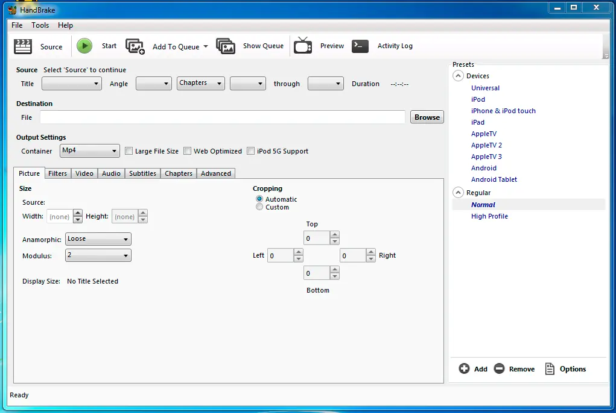
Task: Click the HandBrake title bar logo
Action: click(12, 10)
